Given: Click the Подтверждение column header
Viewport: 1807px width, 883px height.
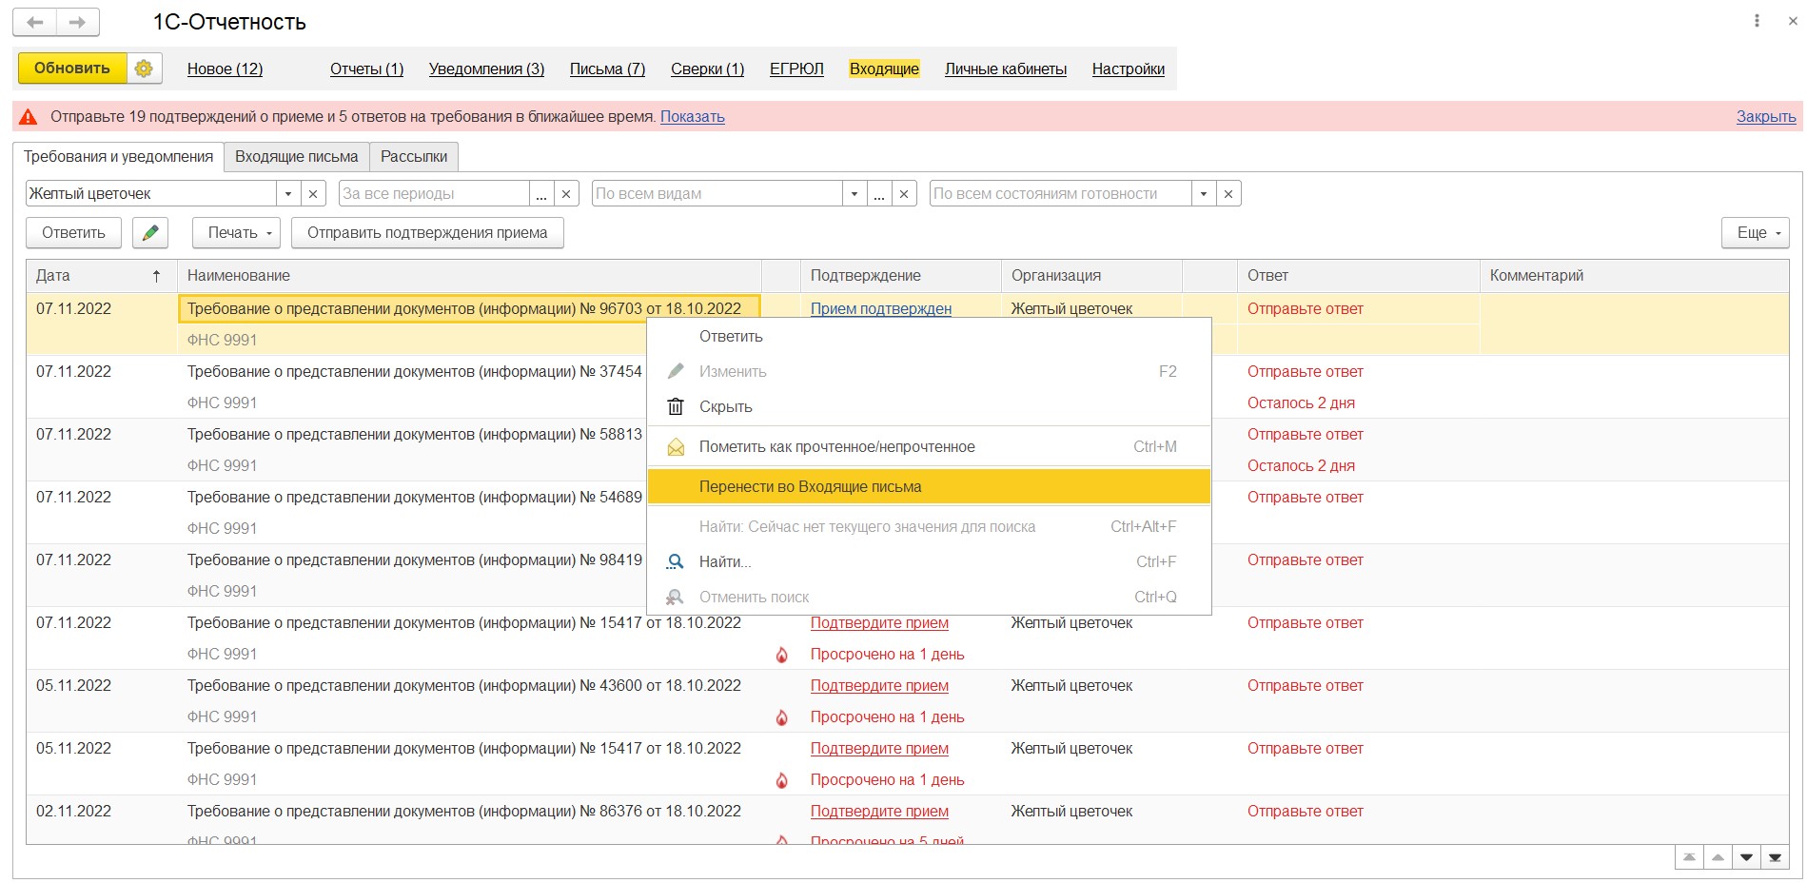Looking at the screenshot, I should 900,276.
